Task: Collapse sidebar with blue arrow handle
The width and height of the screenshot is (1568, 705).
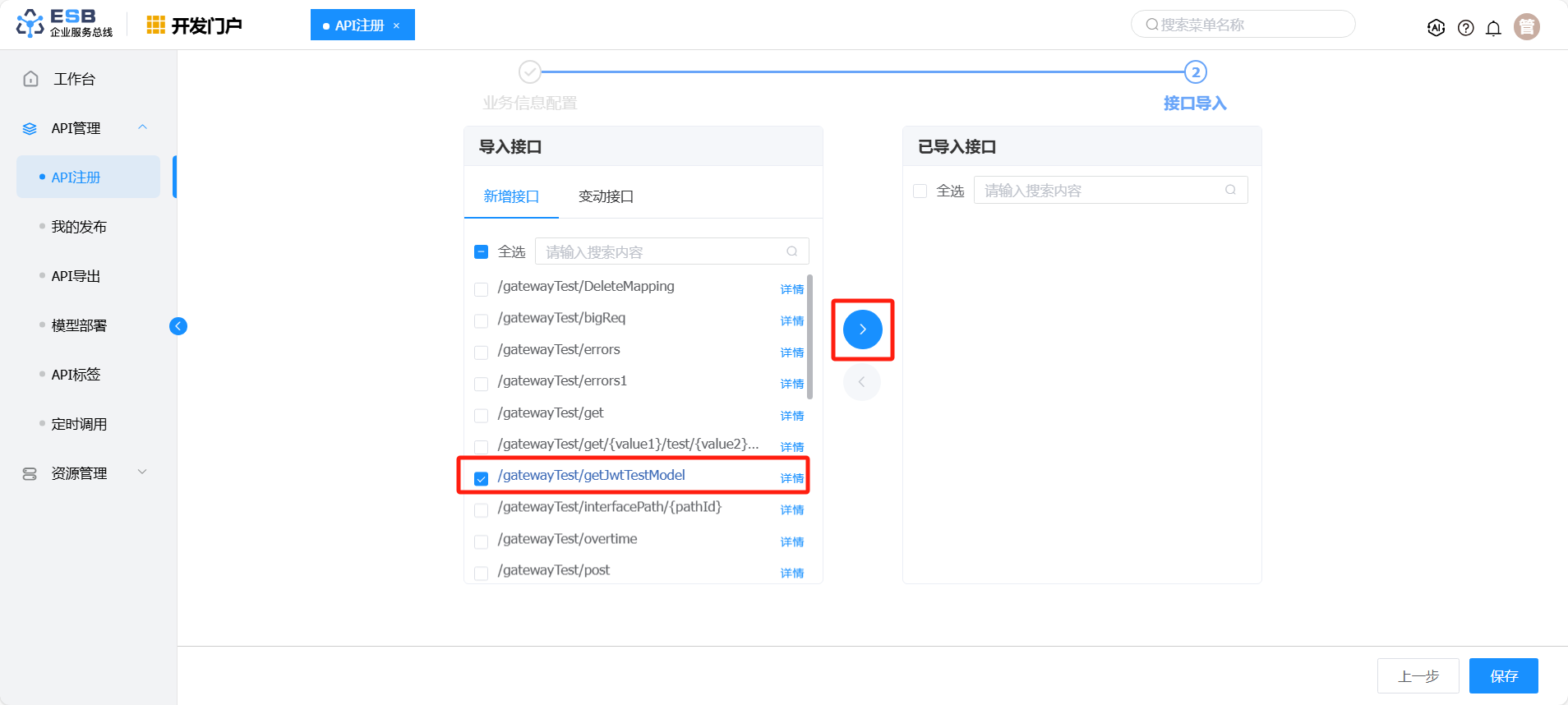Action: [178, 326]
